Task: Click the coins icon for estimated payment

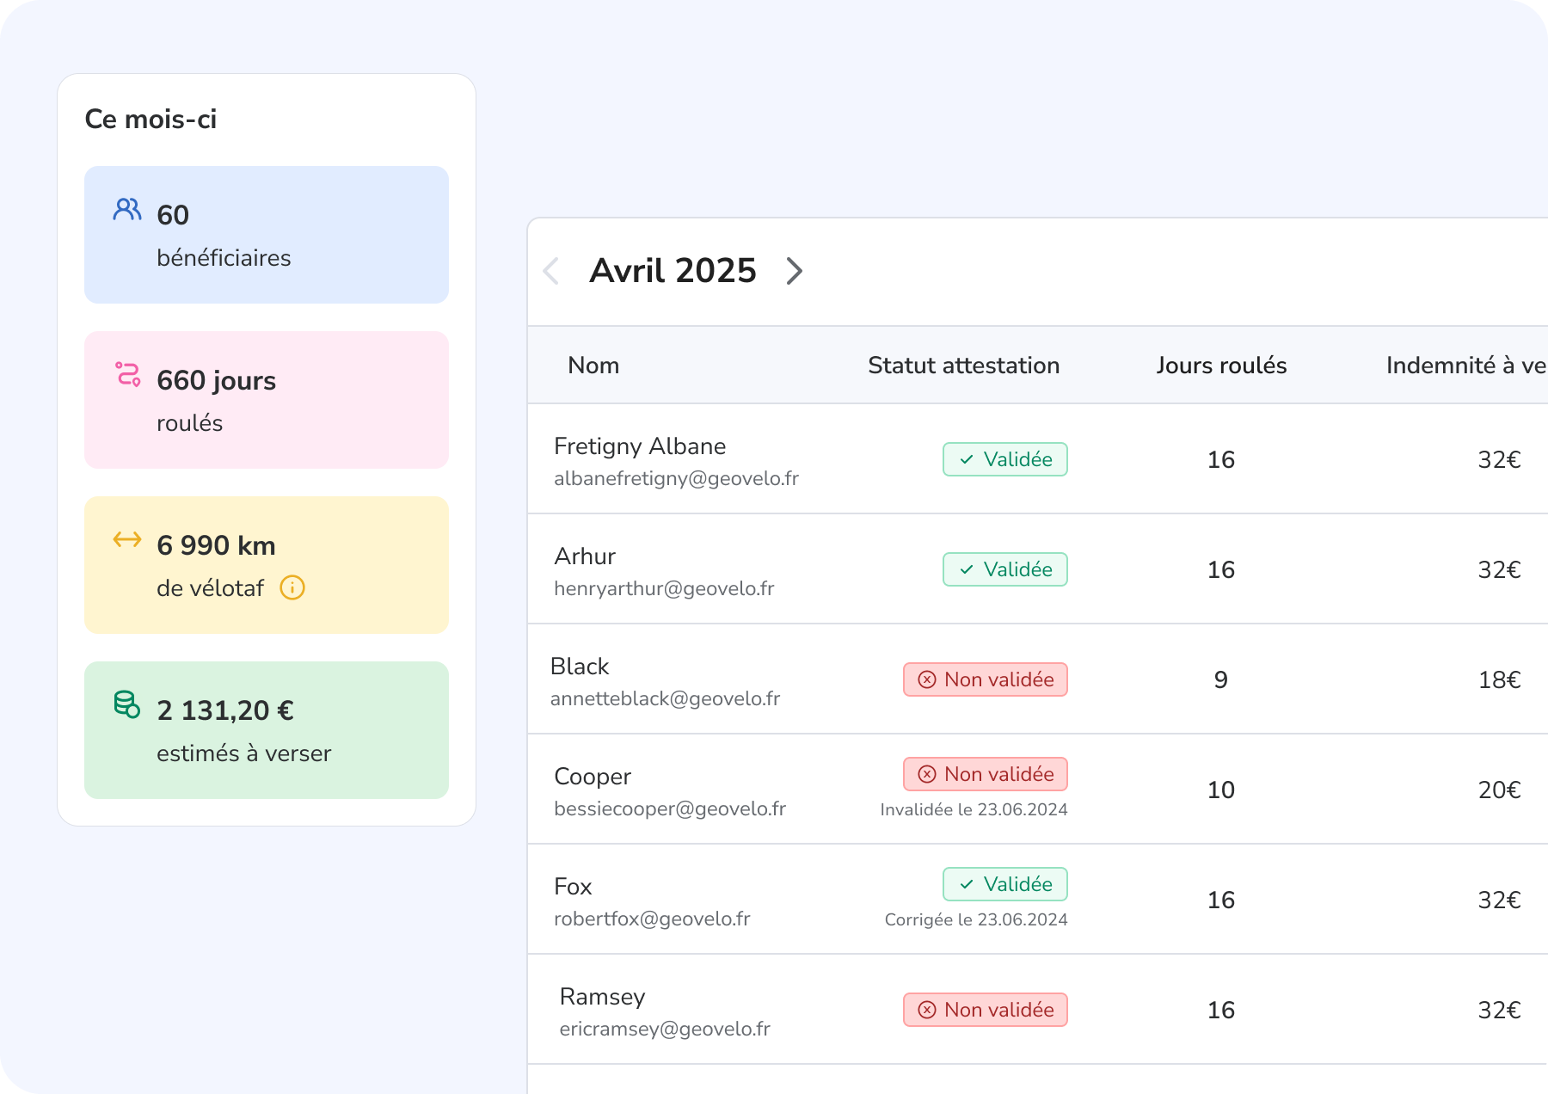Action: [127, 704]
